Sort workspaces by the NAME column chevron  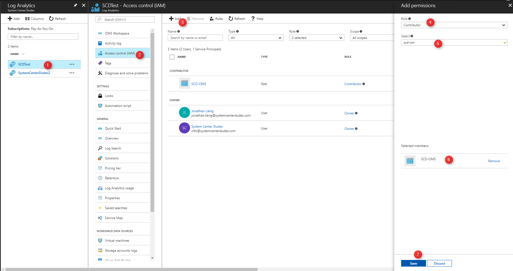(x=23, y=54)
